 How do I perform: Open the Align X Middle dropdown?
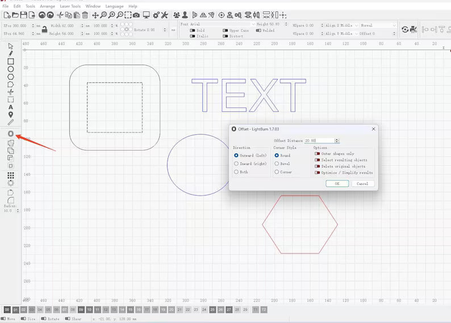(x=341, y=26)
